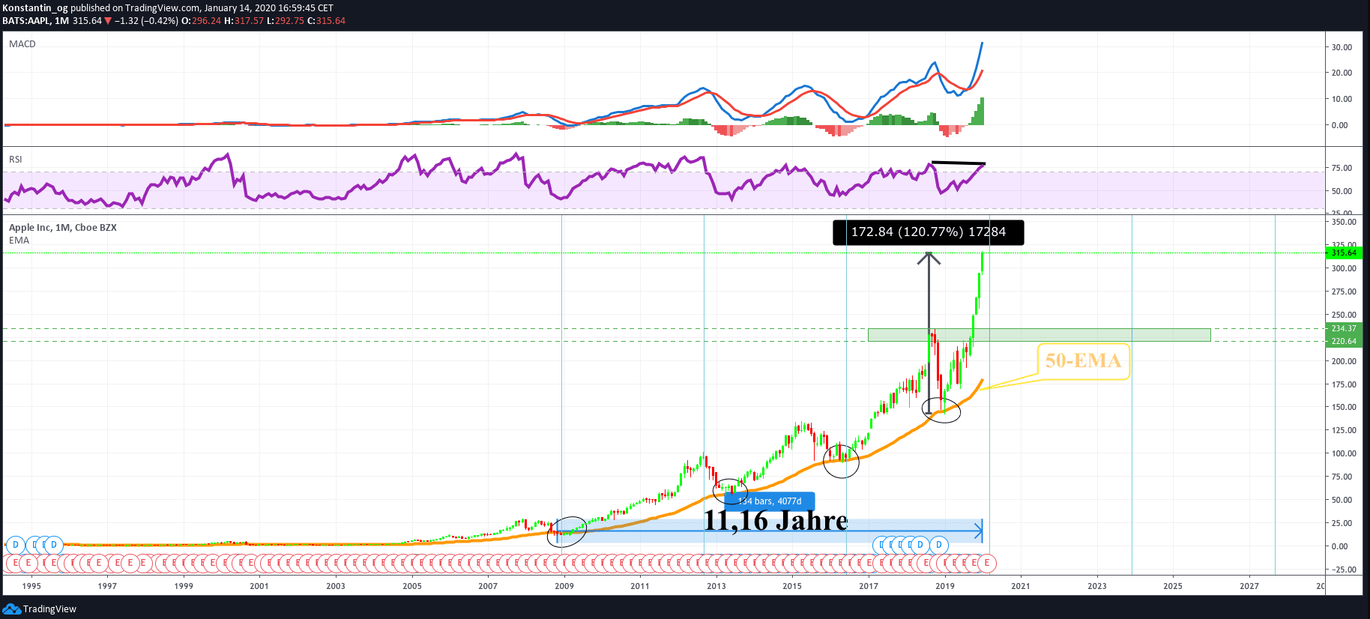Click the '134 bars, 4077d' date range label
1370x619 pixels.
click(770, 501)
